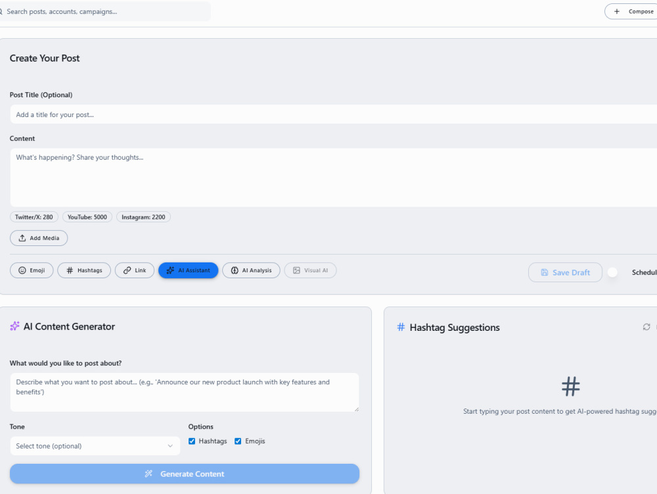Click the magic wand icon in Generate Content

(148, 474)
